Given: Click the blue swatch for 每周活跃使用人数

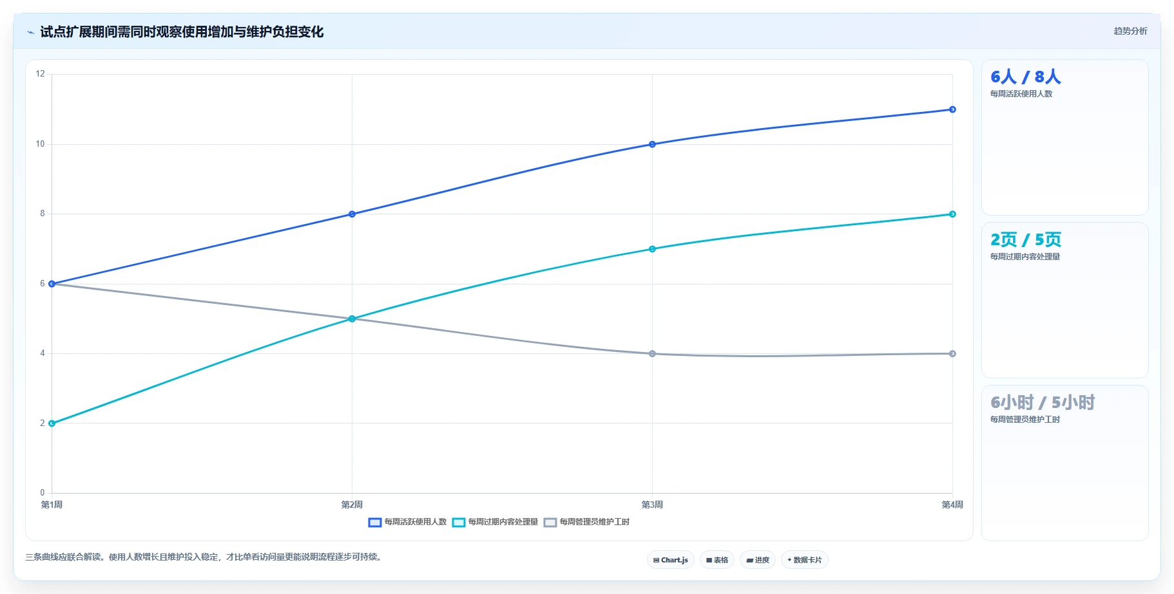Looking at the screenshot, I should tap(375, 523).
